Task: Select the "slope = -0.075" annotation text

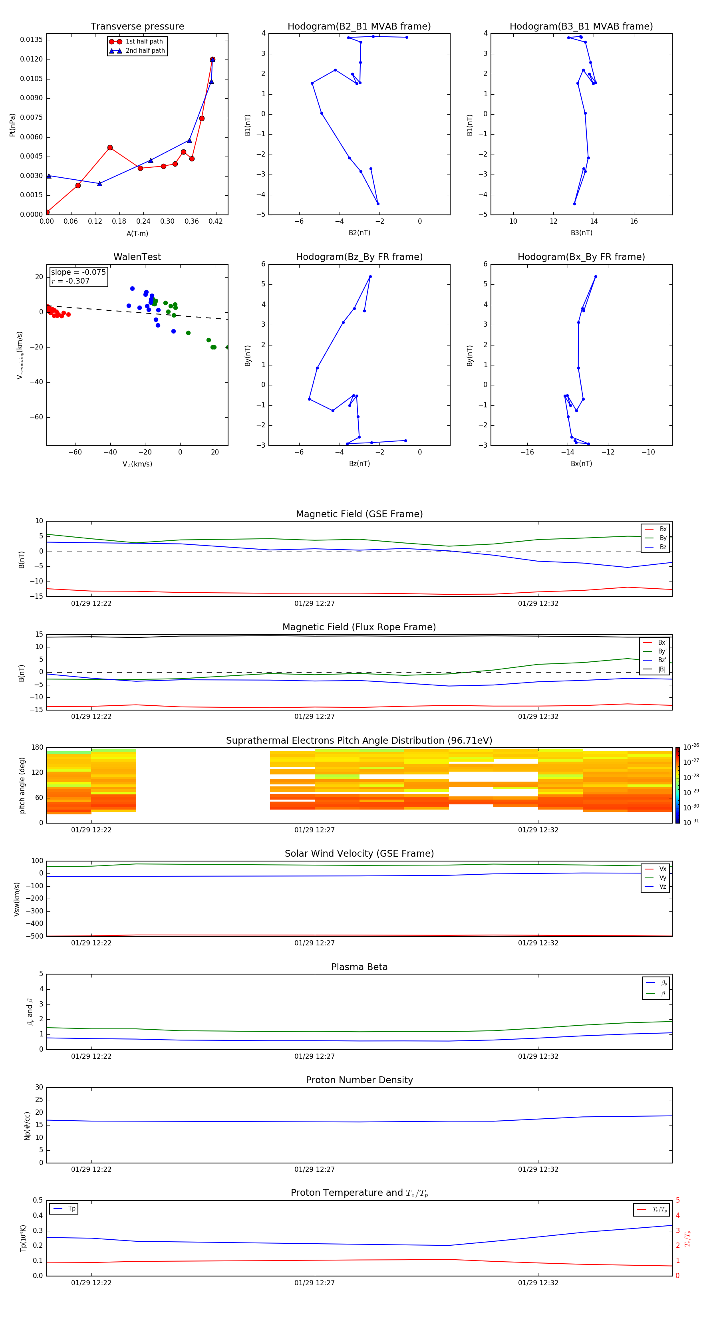Action: 78,272
